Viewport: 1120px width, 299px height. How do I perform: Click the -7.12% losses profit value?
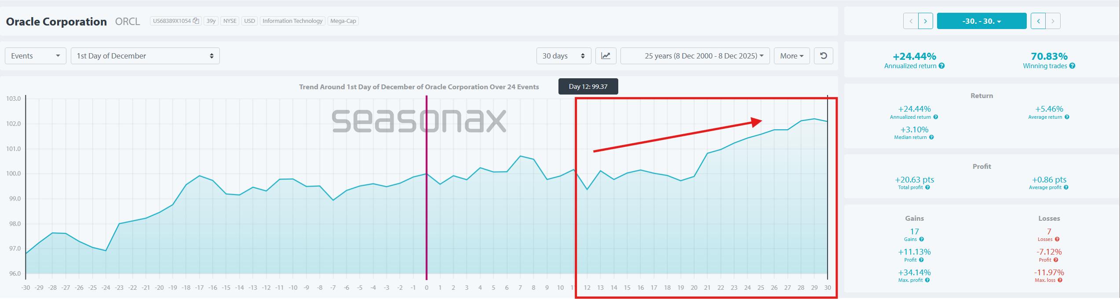(1049, 252)
